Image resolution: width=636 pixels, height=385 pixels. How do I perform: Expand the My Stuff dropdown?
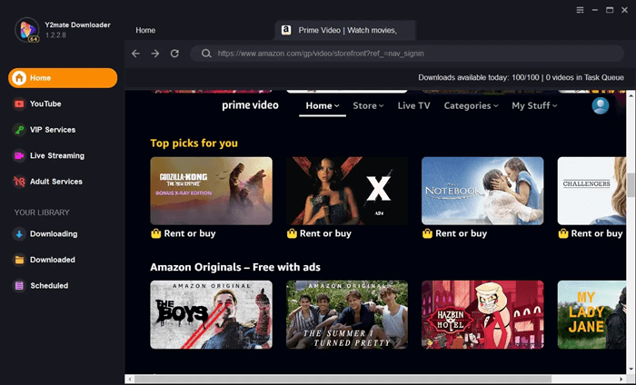coord(534,105)
